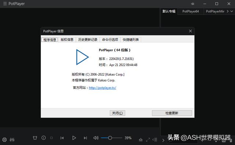Start playback with the play button
The width and height of the screenshot is (235, 145).
74,138
